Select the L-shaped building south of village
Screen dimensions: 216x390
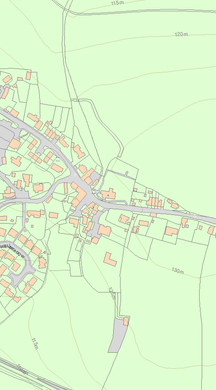[110, 259]
